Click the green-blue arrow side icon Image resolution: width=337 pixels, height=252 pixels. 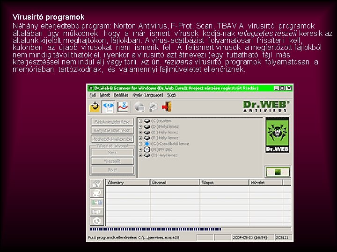coord(97,202)
